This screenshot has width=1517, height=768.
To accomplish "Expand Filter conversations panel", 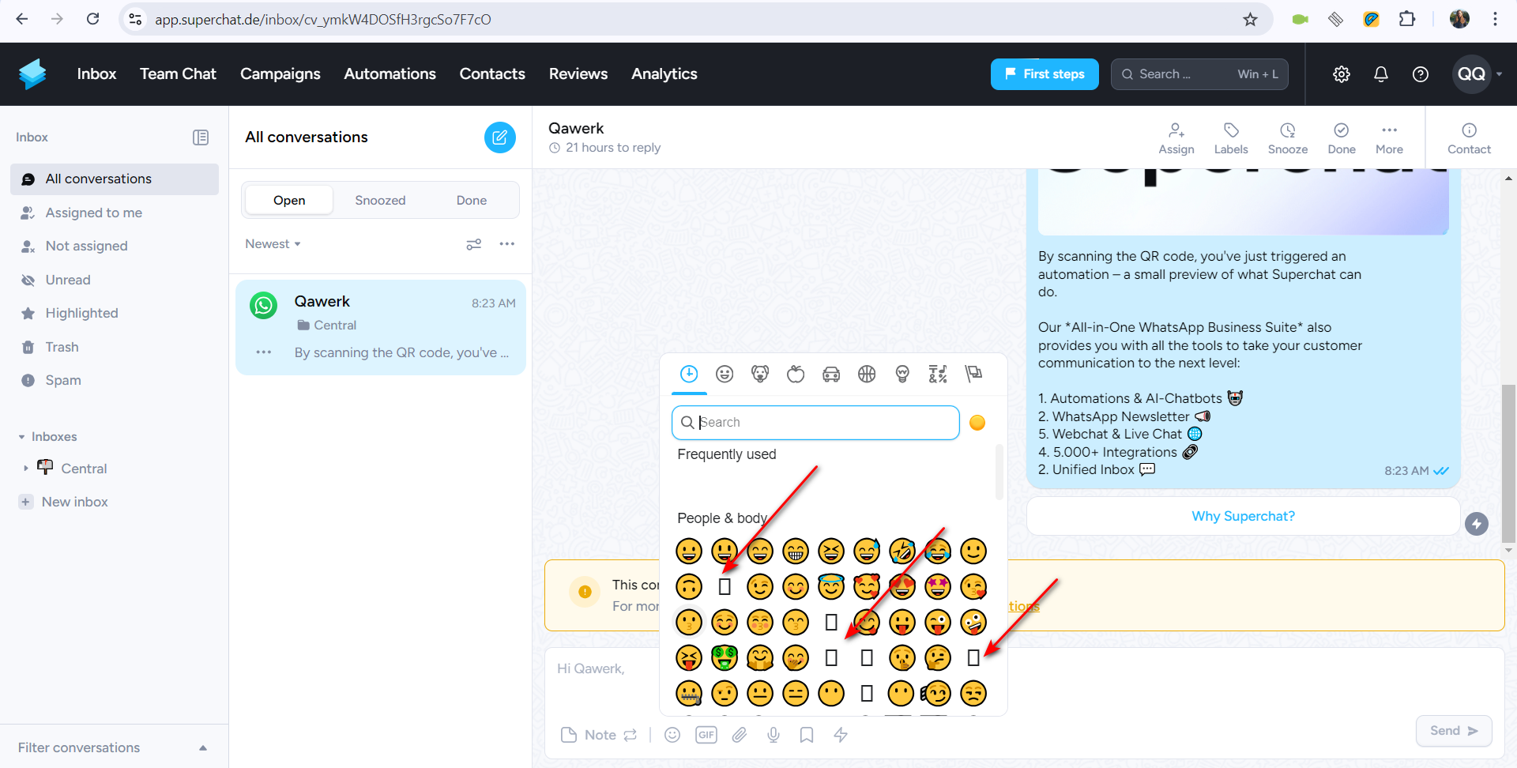I will 114,747.
